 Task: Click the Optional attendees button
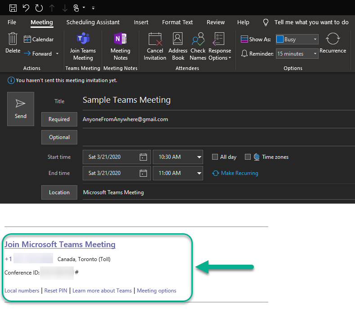coord(59,137)
